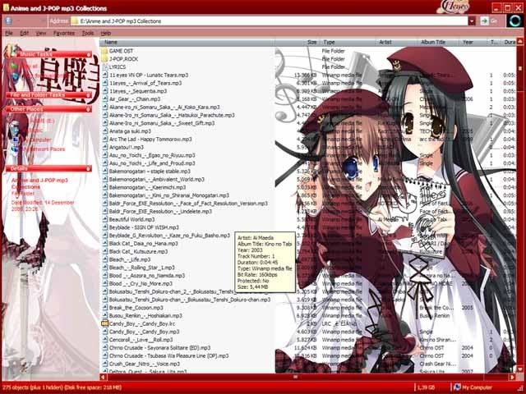Select 11eyes_-_Sequentia.mp3 file
Viewport: 526px width, 394px height.
click(x=138, y=91)
